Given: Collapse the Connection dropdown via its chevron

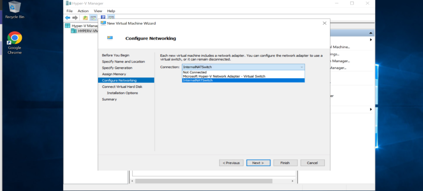Looking at the screenshot, I should pos(302,67).
